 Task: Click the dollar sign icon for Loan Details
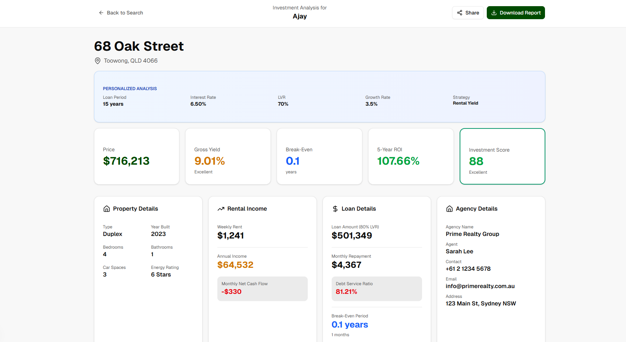[335, 209]
